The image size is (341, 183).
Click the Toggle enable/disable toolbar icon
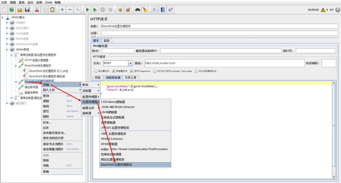click(x=77, y=9)
